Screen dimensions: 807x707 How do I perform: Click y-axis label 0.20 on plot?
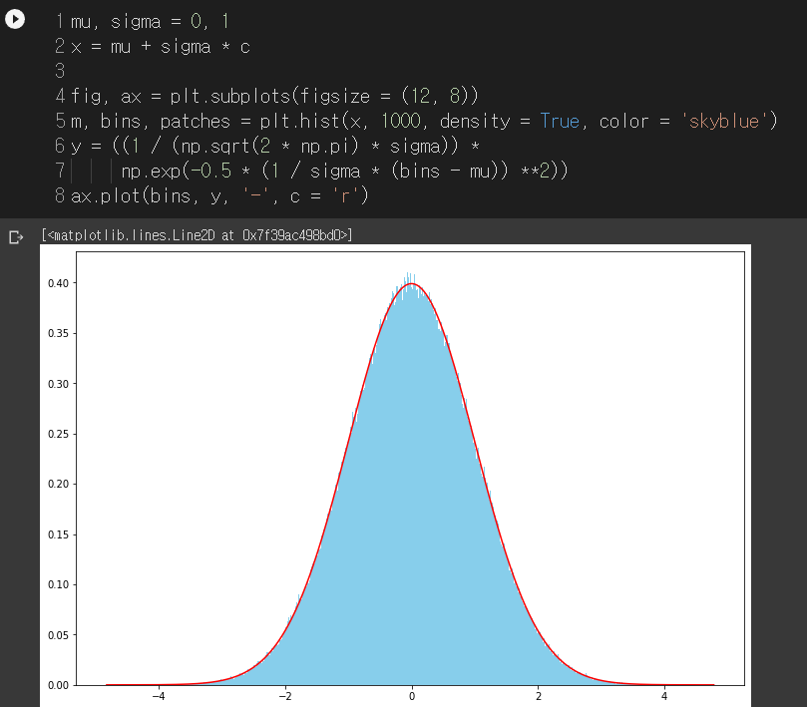(58, 484)
